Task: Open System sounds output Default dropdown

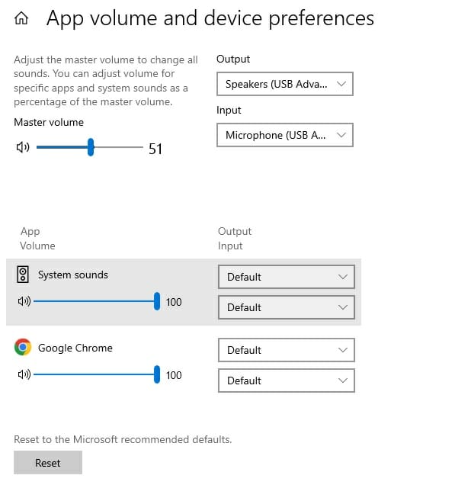Action: pos(287,277)
